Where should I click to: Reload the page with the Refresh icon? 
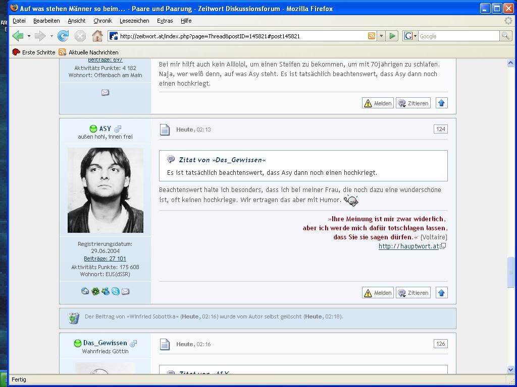[x=63, y=36]
